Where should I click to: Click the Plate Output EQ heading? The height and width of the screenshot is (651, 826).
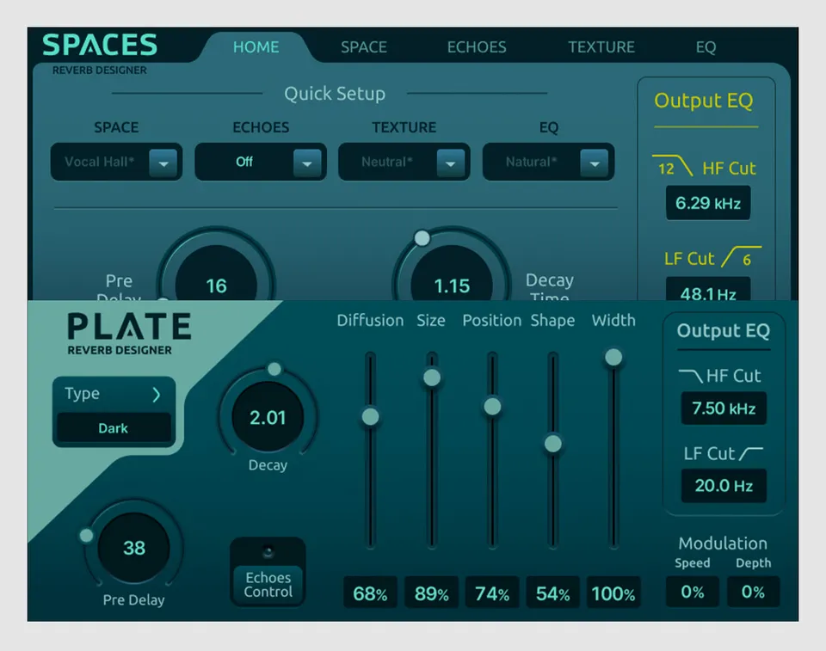pos(724,331)
